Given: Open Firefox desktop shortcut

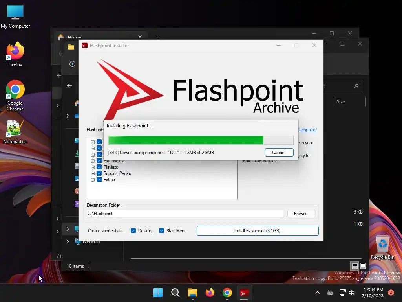Looking at the screenshot, I should pyautogui.click(x=15, y=55).
